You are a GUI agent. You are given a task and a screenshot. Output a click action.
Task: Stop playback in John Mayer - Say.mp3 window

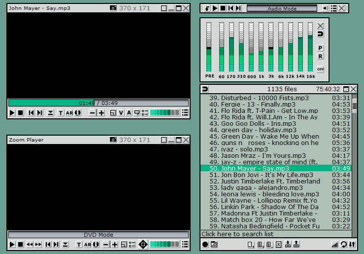[x=20, y=113]
